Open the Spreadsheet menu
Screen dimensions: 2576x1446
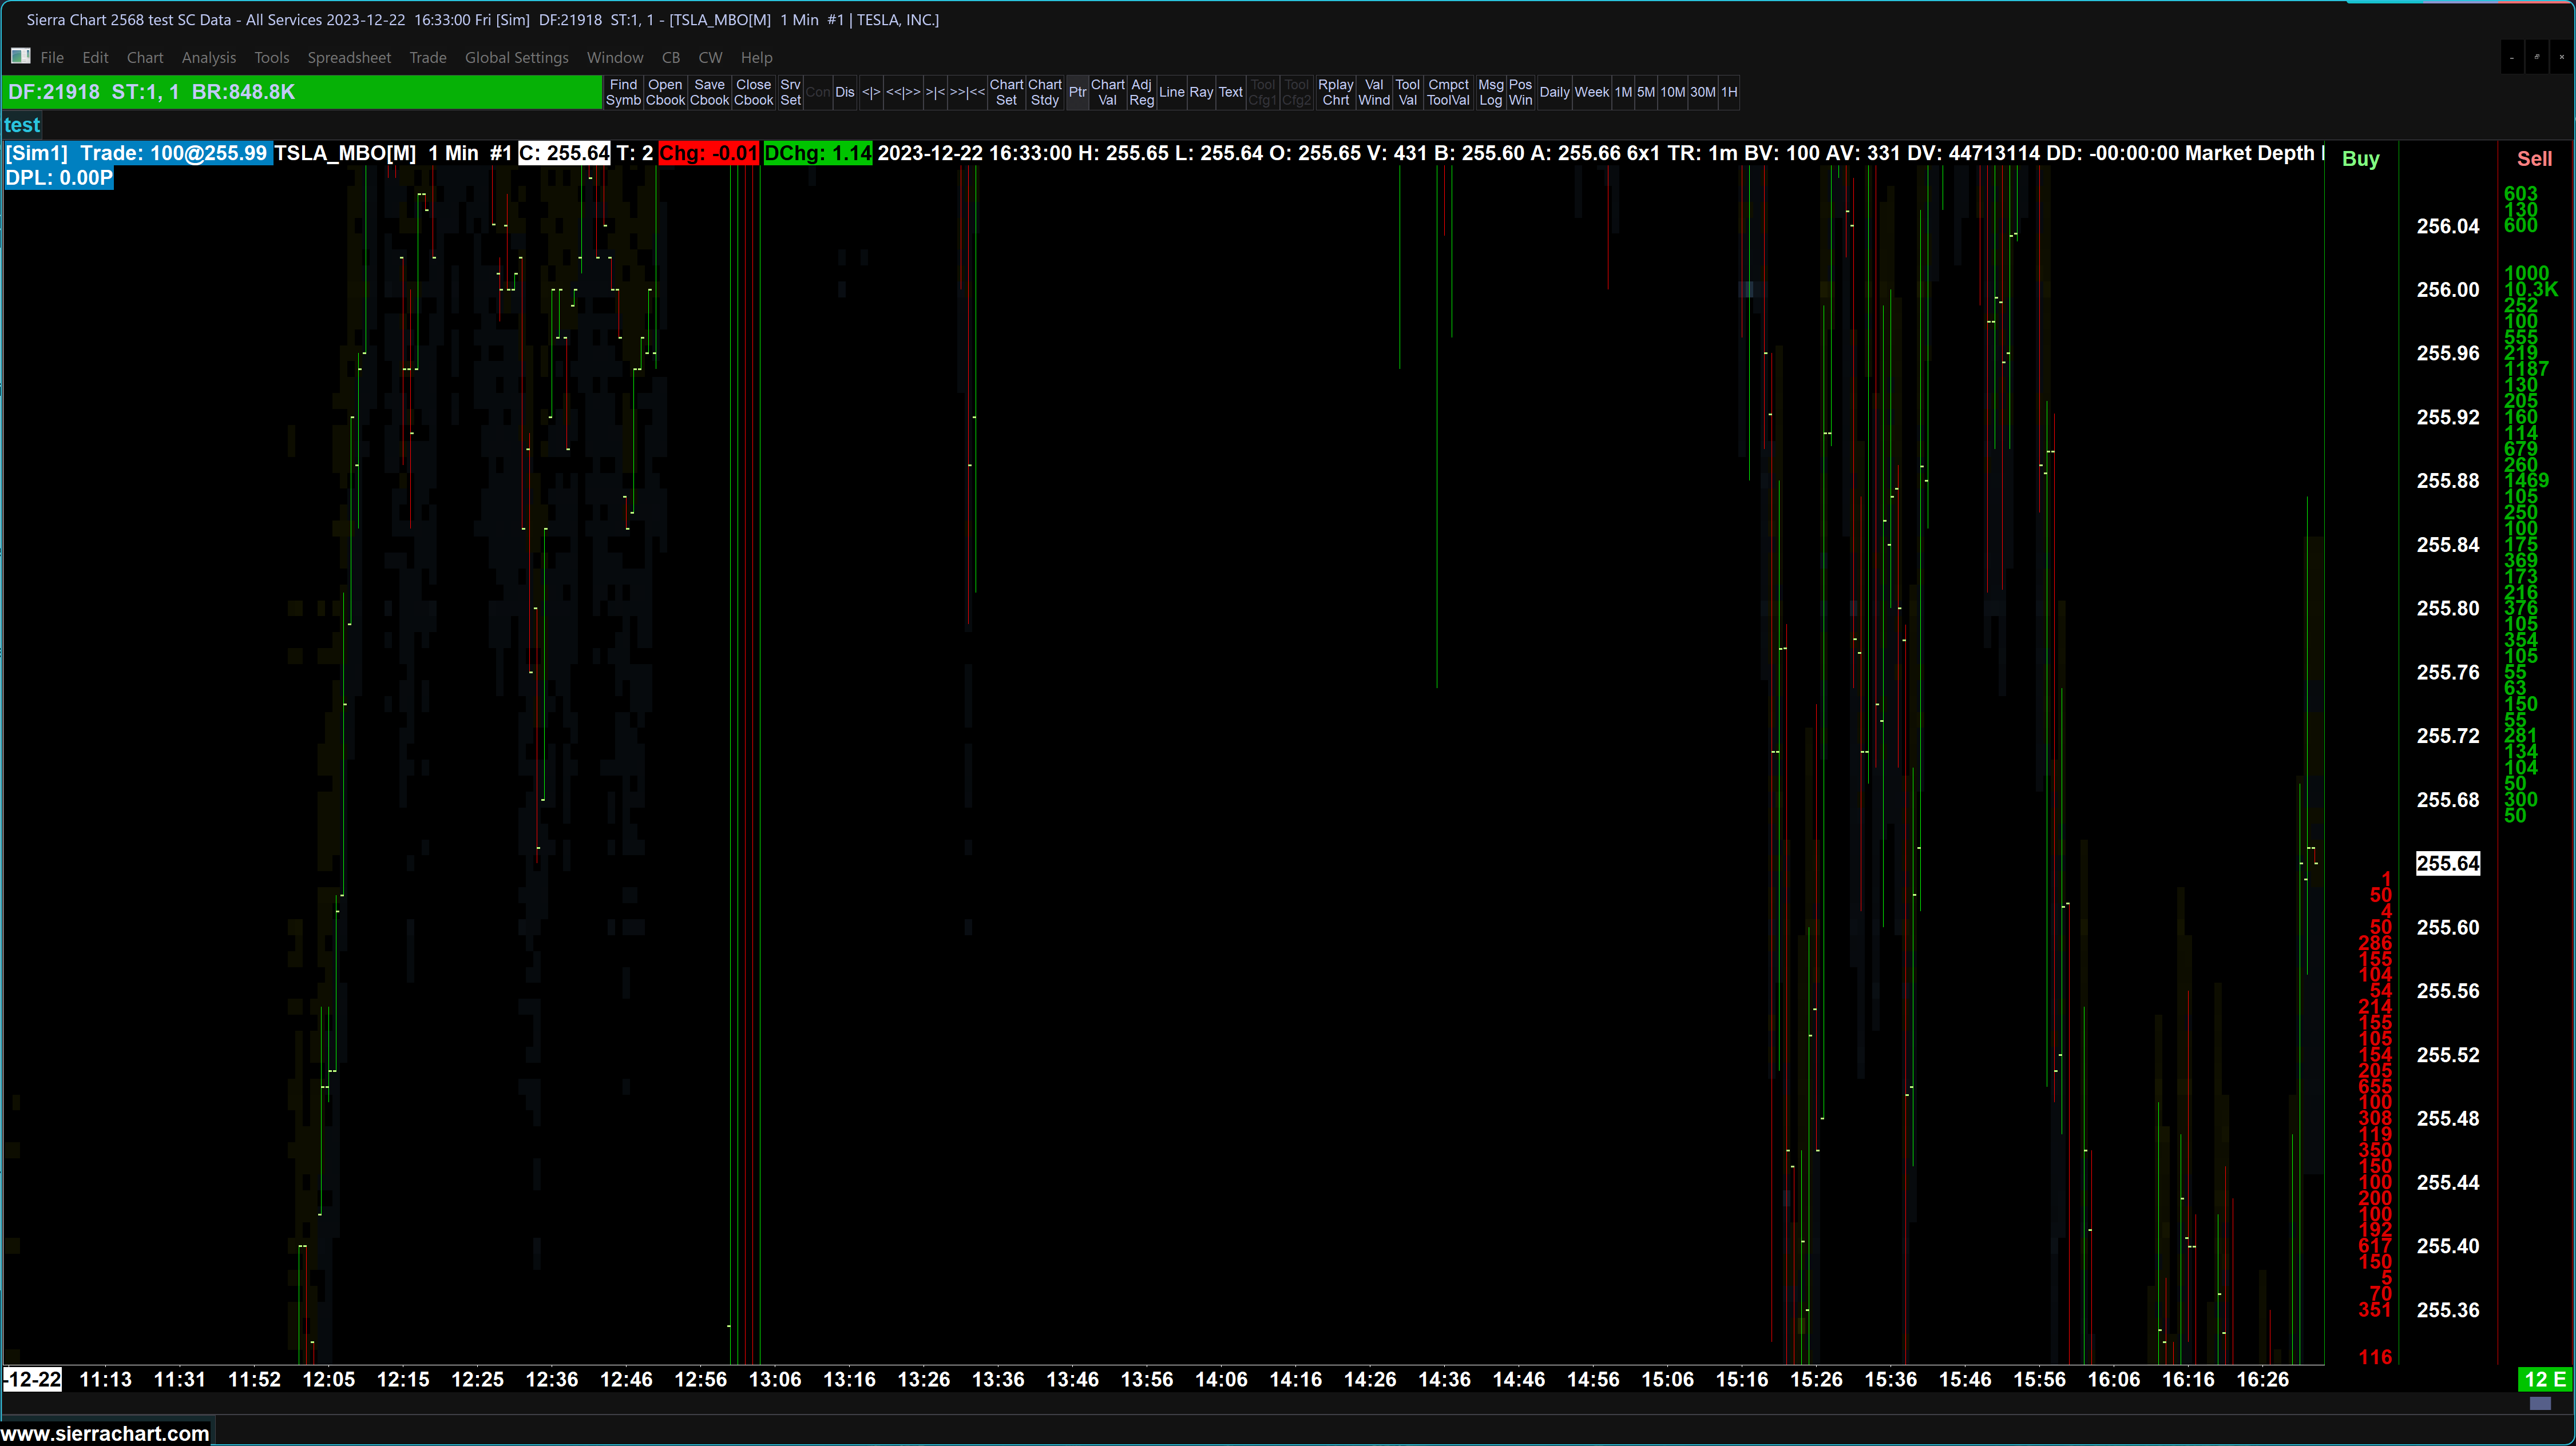coord(348,58)
